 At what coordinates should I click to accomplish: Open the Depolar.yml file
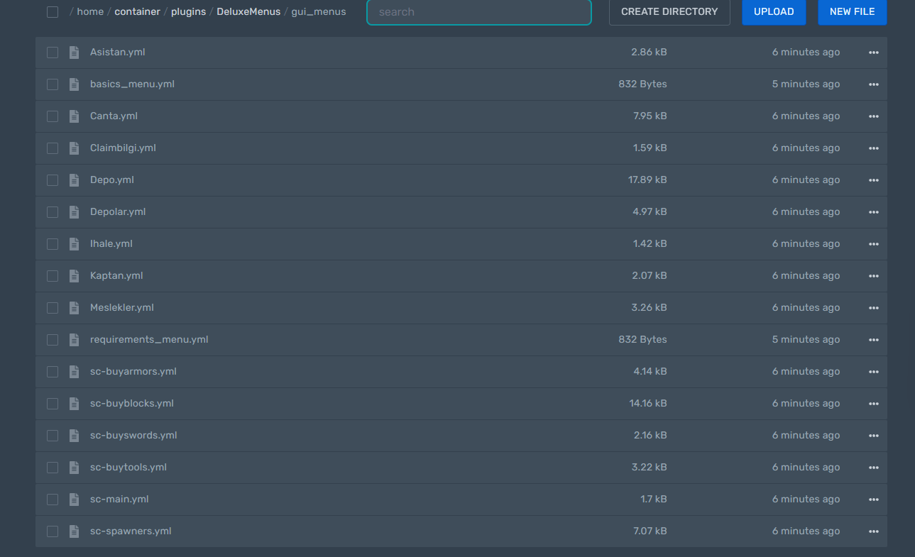click(x=118, y=212)
